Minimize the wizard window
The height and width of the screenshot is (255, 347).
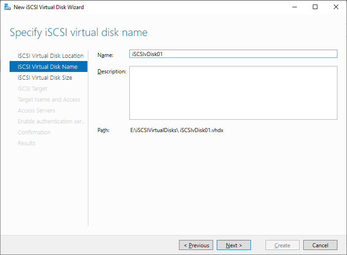[295, 7]
